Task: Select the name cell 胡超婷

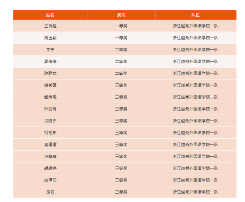Action: (x=50, y=168)
